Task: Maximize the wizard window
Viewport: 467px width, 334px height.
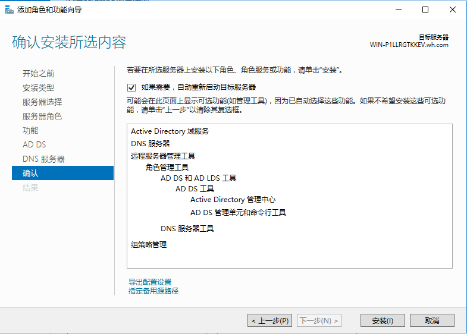Action: (x=425, y=10)
